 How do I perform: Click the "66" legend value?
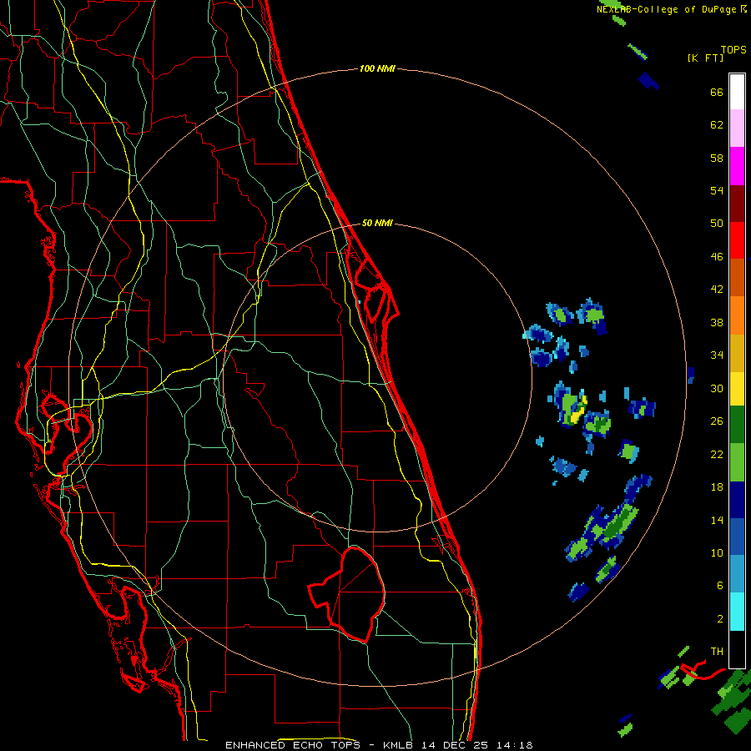pyautogui.click(x=717, y=92)
